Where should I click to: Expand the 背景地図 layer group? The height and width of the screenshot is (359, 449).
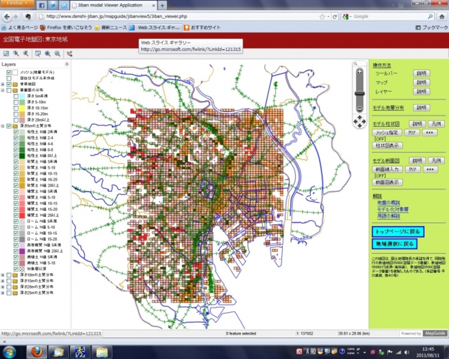pyautogui.click(x=3, y=84)
